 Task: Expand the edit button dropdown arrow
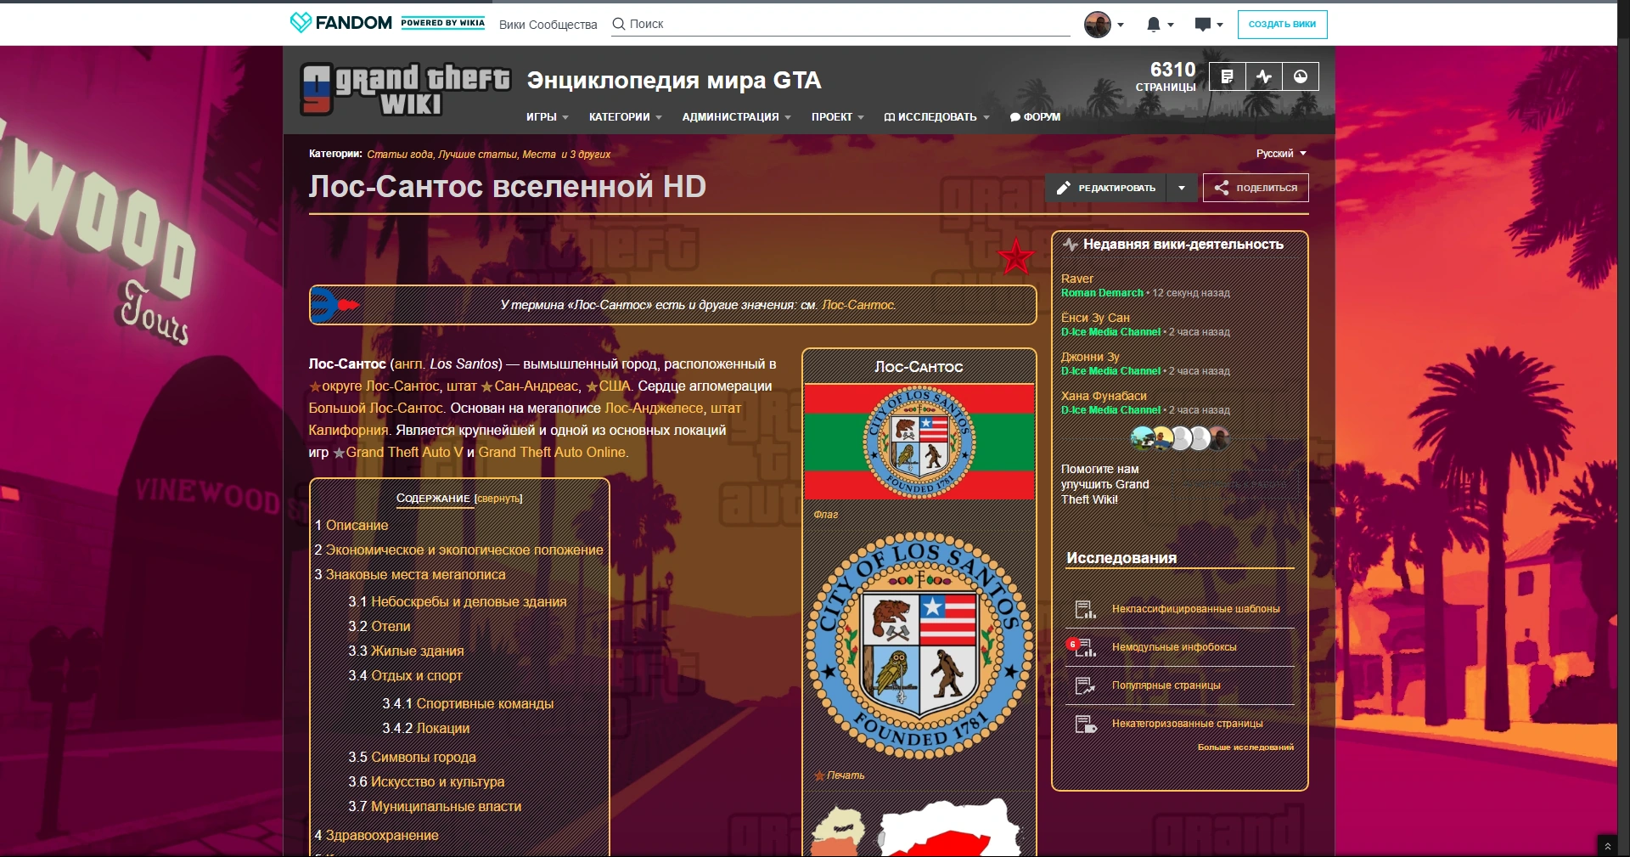click(1182, 188)
